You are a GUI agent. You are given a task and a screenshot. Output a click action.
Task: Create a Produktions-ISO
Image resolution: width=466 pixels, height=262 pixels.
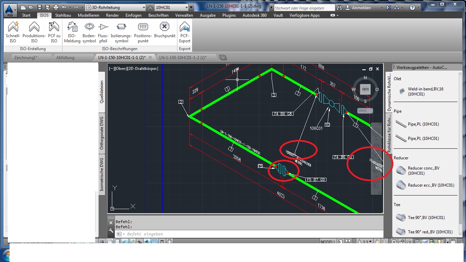[34, 32]
